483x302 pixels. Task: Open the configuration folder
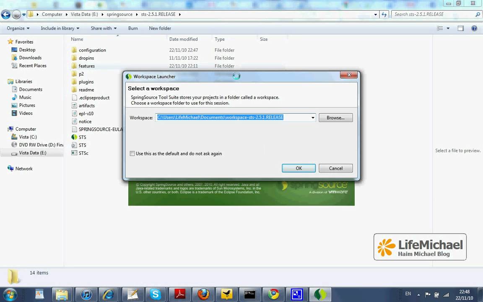point(92,50)
